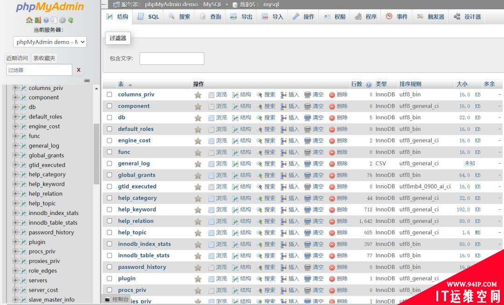Click the structure icon for db row
Viewport: 504px width, 305px height.
235,118
